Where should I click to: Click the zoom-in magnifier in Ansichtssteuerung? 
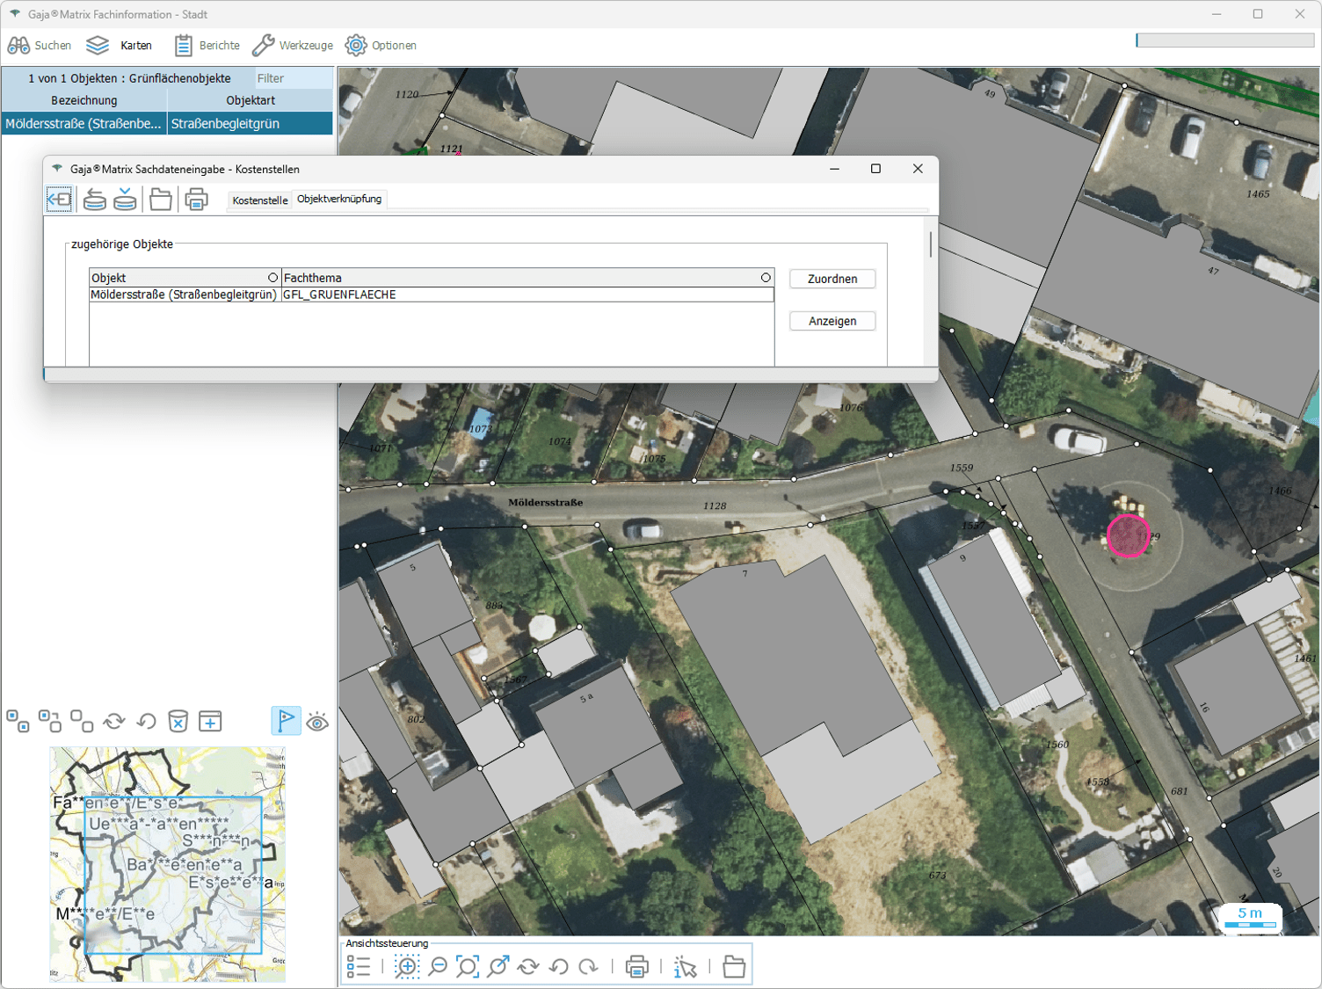point(407,967)
